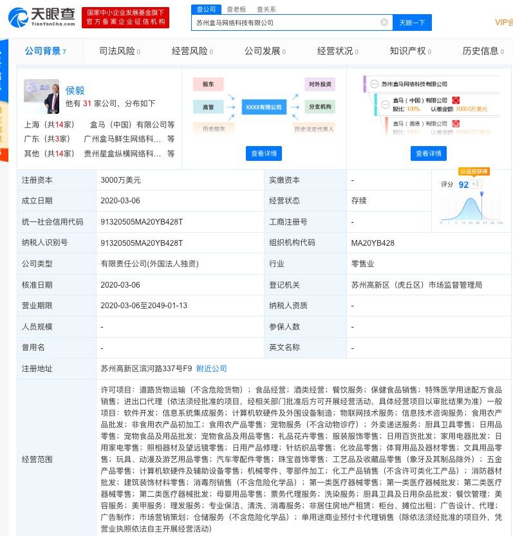Click the red icon beside 盒马（中国）有限公司

[456, 100]
